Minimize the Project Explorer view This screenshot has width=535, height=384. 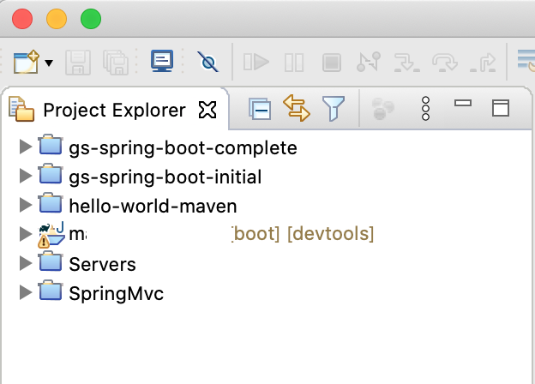point(463,103)
